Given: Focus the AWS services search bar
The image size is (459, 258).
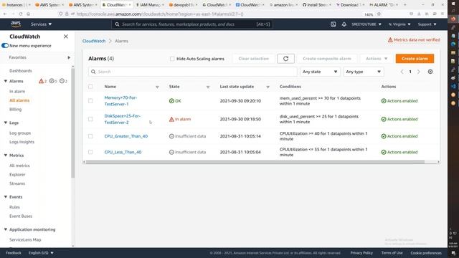Looking at the screenshot, I should pos(192,24).
